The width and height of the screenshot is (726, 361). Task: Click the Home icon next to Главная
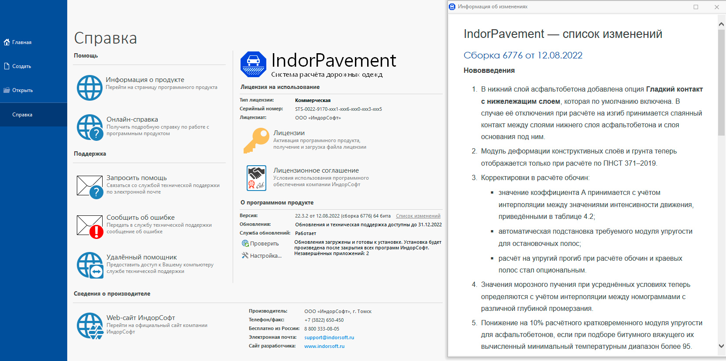(x=7, y=42)
